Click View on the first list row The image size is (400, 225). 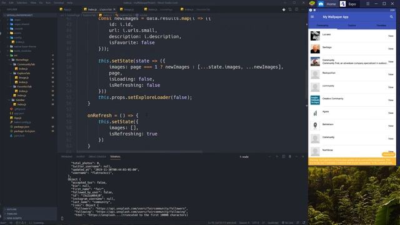[391, 36]
